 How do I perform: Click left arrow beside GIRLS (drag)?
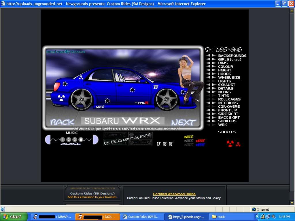click(208, 59)
